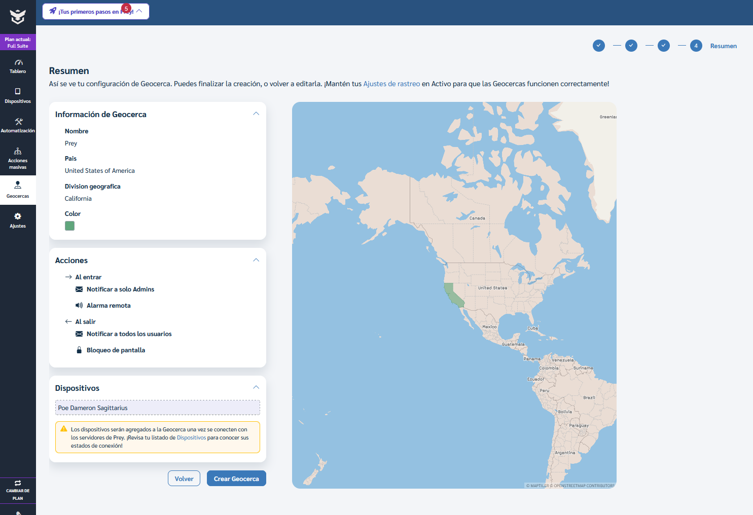Go back to wizard step three checkmark
753x515 pixels.
click(x=664, y=46)
